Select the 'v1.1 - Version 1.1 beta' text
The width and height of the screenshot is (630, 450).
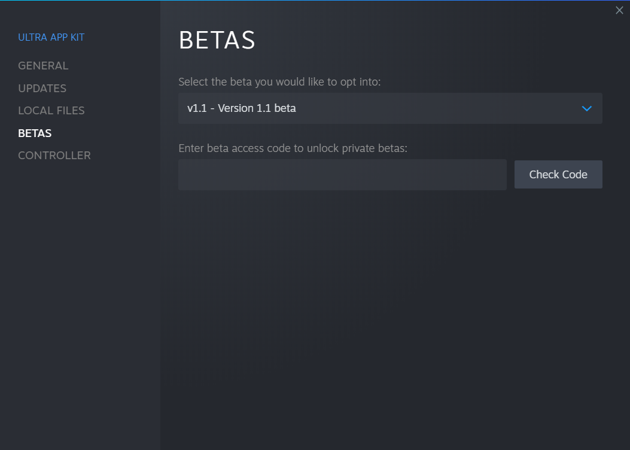coord(242,108)
